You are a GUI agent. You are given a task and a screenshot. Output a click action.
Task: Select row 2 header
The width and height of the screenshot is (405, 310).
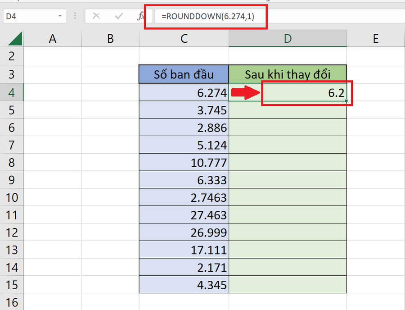(x=12, y=56)
